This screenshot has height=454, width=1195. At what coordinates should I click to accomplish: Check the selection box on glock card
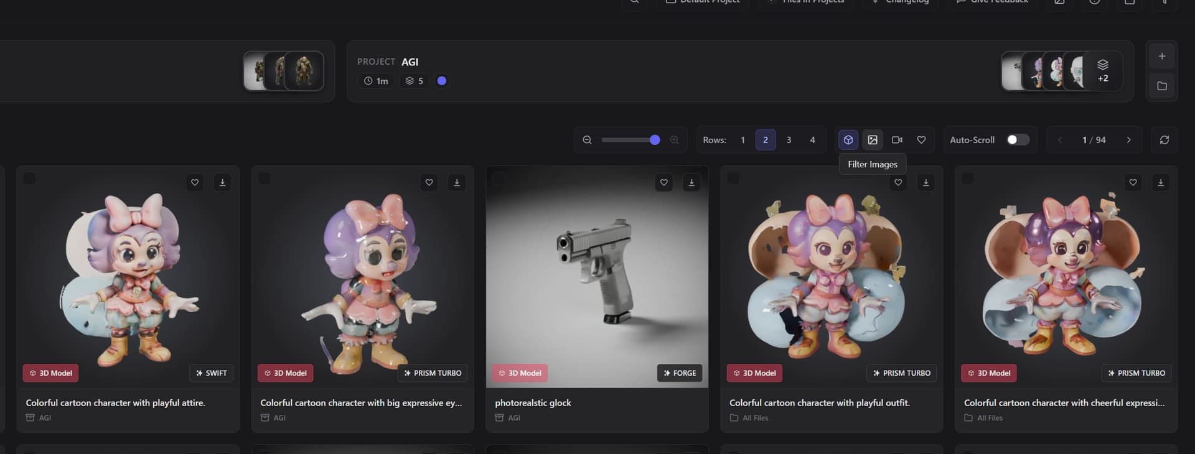point(499,178)
